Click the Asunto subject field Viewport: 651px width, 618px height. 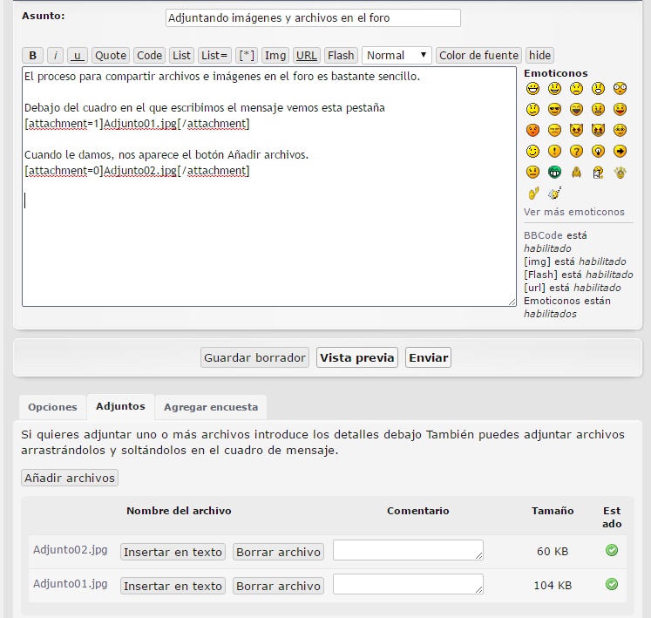[x=313, y=17]
